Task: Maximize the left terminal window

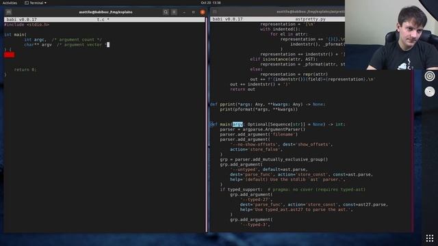Action: (193, 12)
